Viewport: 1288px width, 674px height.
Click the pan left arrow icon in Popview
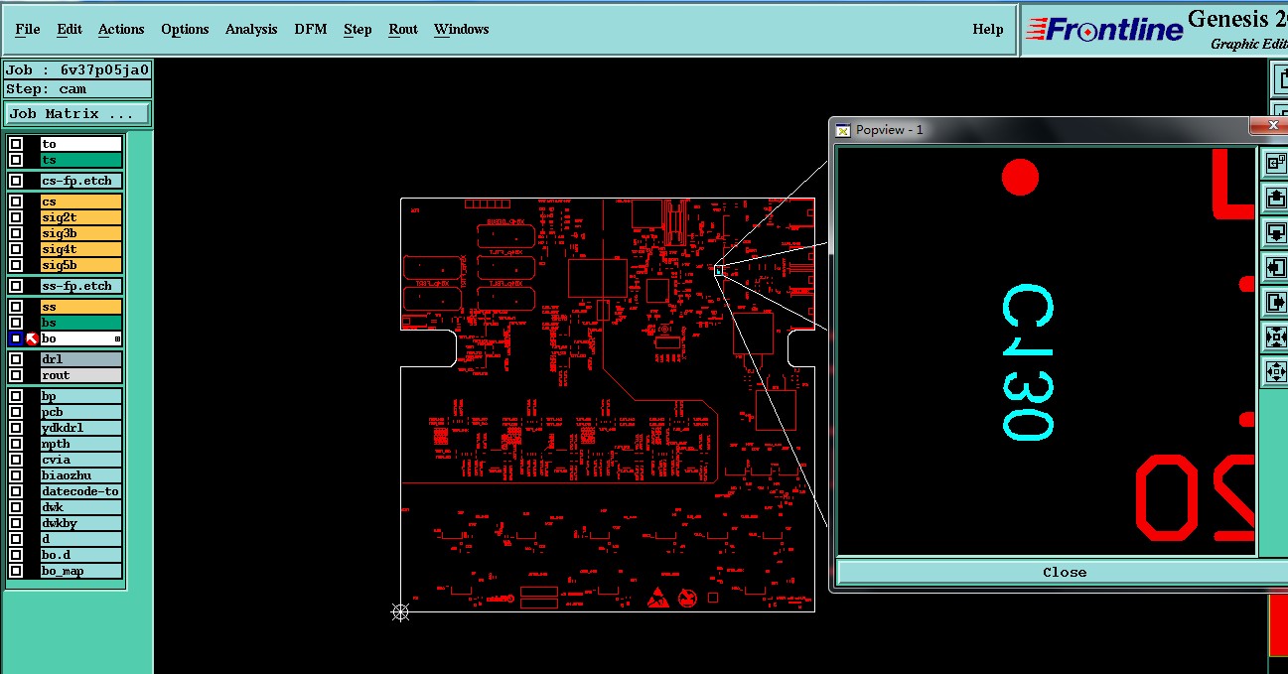click(1275, 268)
